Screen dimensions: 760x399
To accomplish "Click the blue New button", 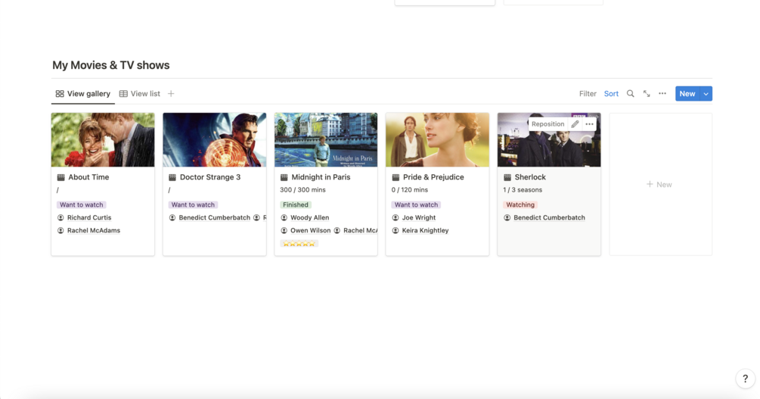I will pos(687,94).
